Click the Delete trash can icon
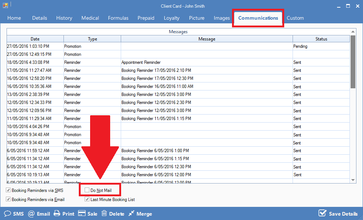The image size is (363, 220). click(x=104, y=214)
